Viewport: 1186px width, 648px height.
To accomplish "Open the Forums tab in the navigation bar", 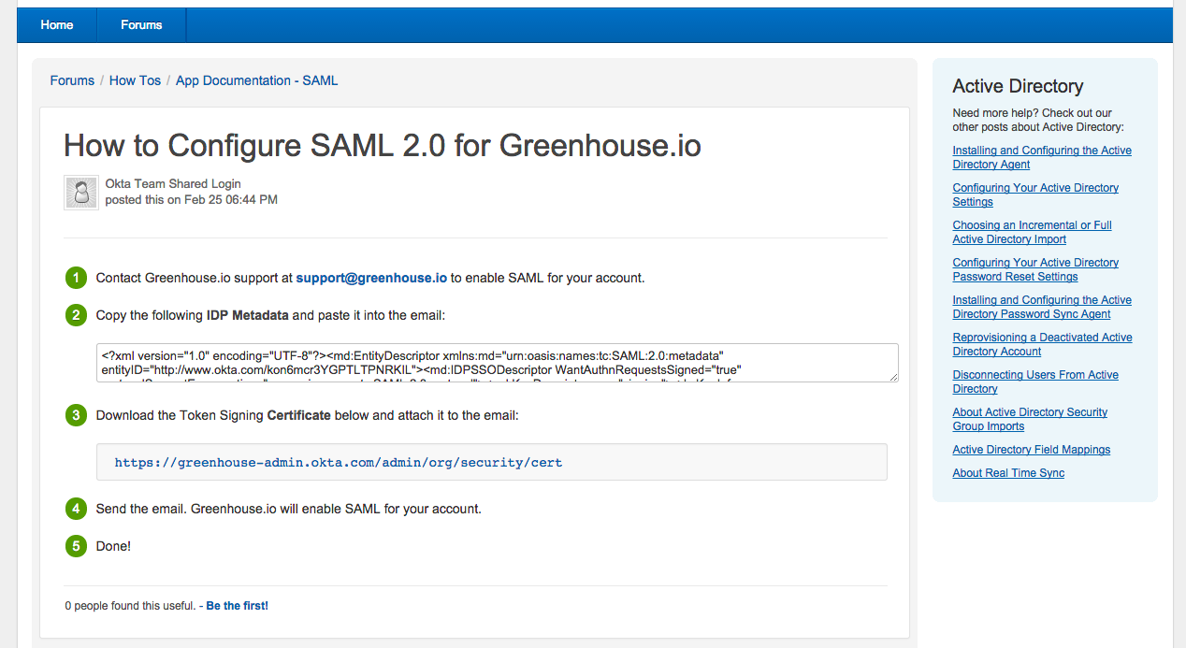I will [x=141, y=25].
